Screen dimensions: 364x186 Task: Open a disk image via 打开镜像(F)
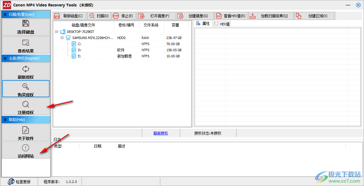point(156,16)
